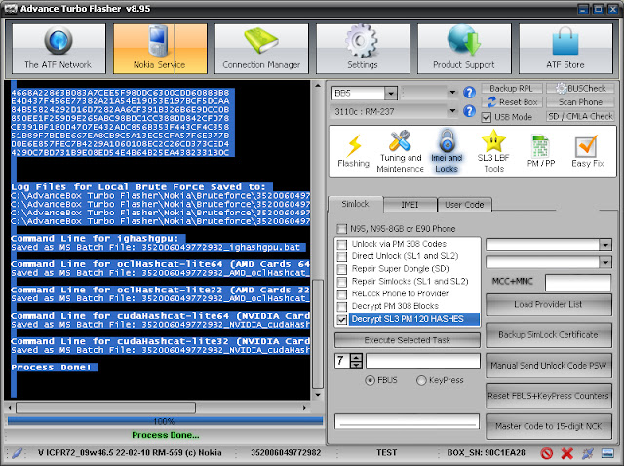Click the log horizontal scrollbar thumb
Viewport: 624px width, 466px height.
pos(105,408)
